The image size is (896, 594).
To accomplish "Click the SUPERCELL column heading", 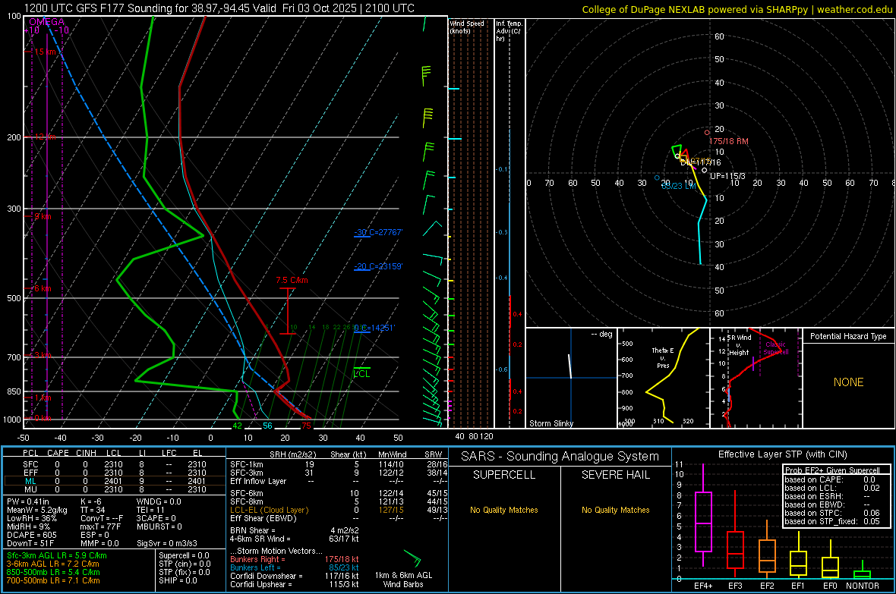I will tap(504, 475).
